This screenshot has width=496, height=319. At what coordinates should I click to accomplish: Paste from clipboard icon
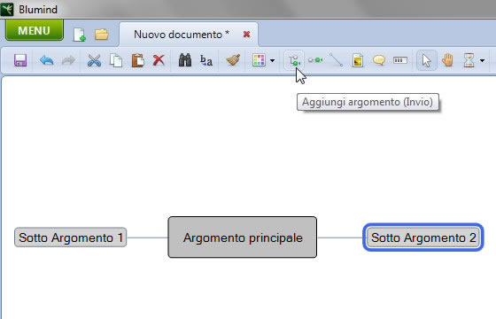pos(137,60)
